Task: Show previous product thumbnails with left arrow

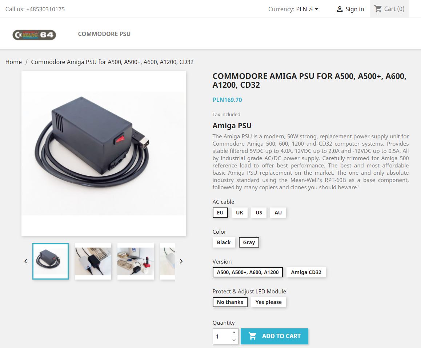Action: click(x=25, y=261)
